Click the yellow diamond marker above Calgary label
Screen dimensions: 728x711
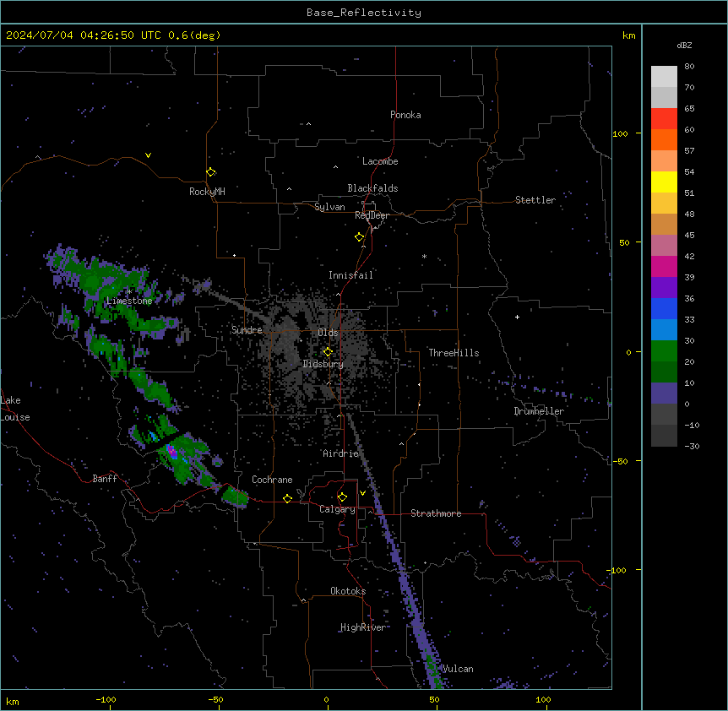pyautogui.click(x=342, y=497)
